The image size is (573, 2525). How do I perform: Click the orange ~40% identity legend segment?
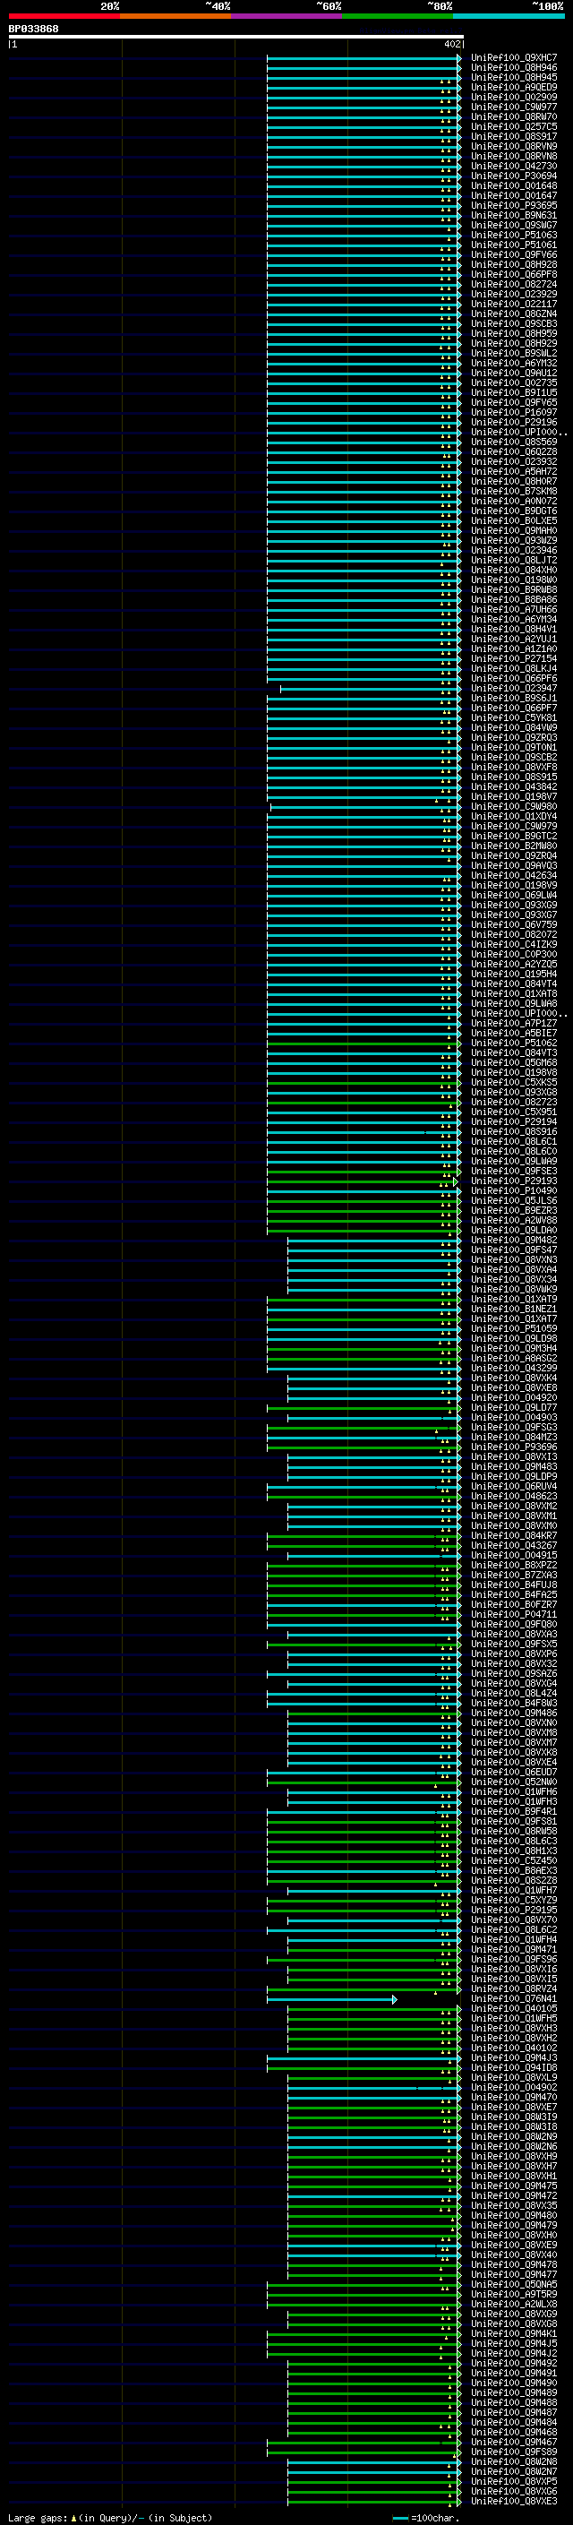tap(175, 16)
